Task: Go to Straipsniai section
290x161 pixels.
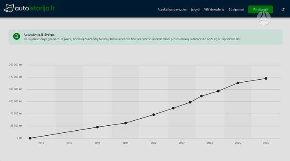Action: pos(236,10)
